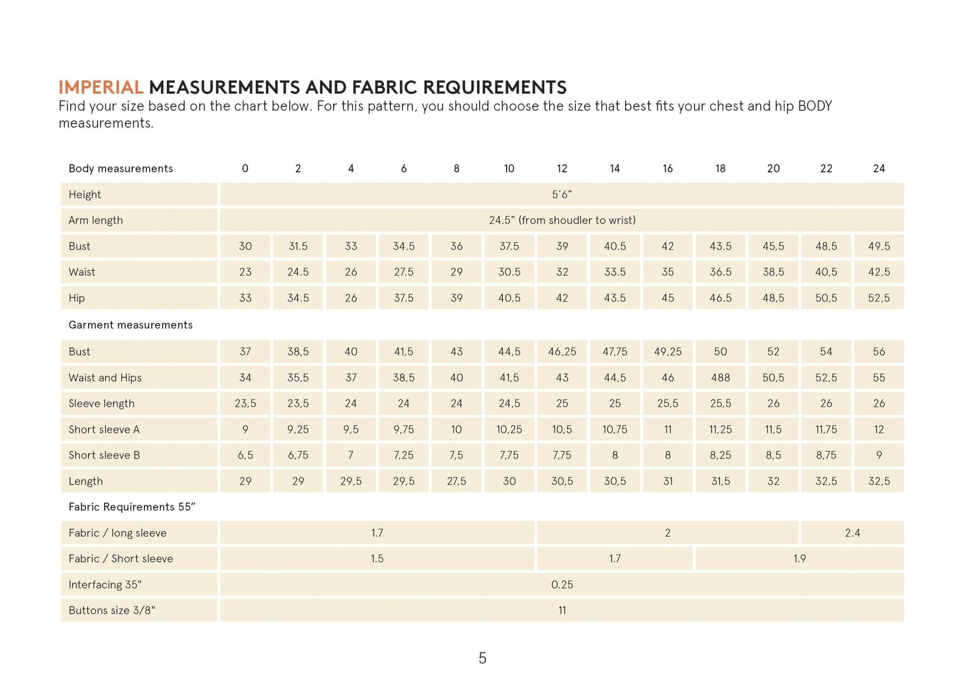Click the Sleeve length row label
Viewport: 965px width, 687px height.
[102, 404]
